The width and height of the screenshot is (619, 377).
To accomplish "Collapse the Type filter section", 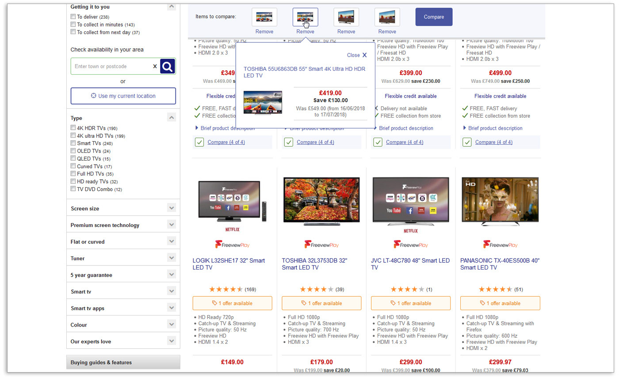I will tap(172, 117).
